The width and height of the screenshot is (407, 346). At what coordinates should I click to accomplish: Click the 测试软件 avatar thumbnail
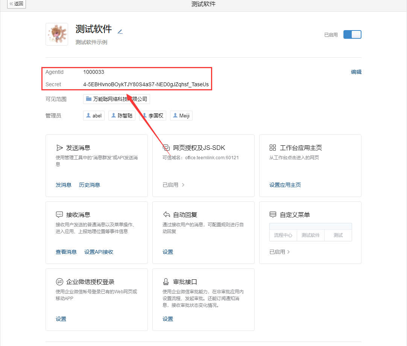click(x=56, y=34)
